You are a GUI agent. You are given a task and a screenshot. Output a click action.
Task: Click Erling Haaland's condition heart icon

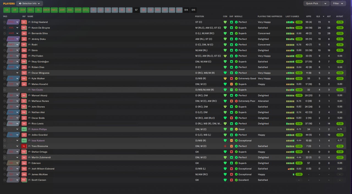coord(225,22)
